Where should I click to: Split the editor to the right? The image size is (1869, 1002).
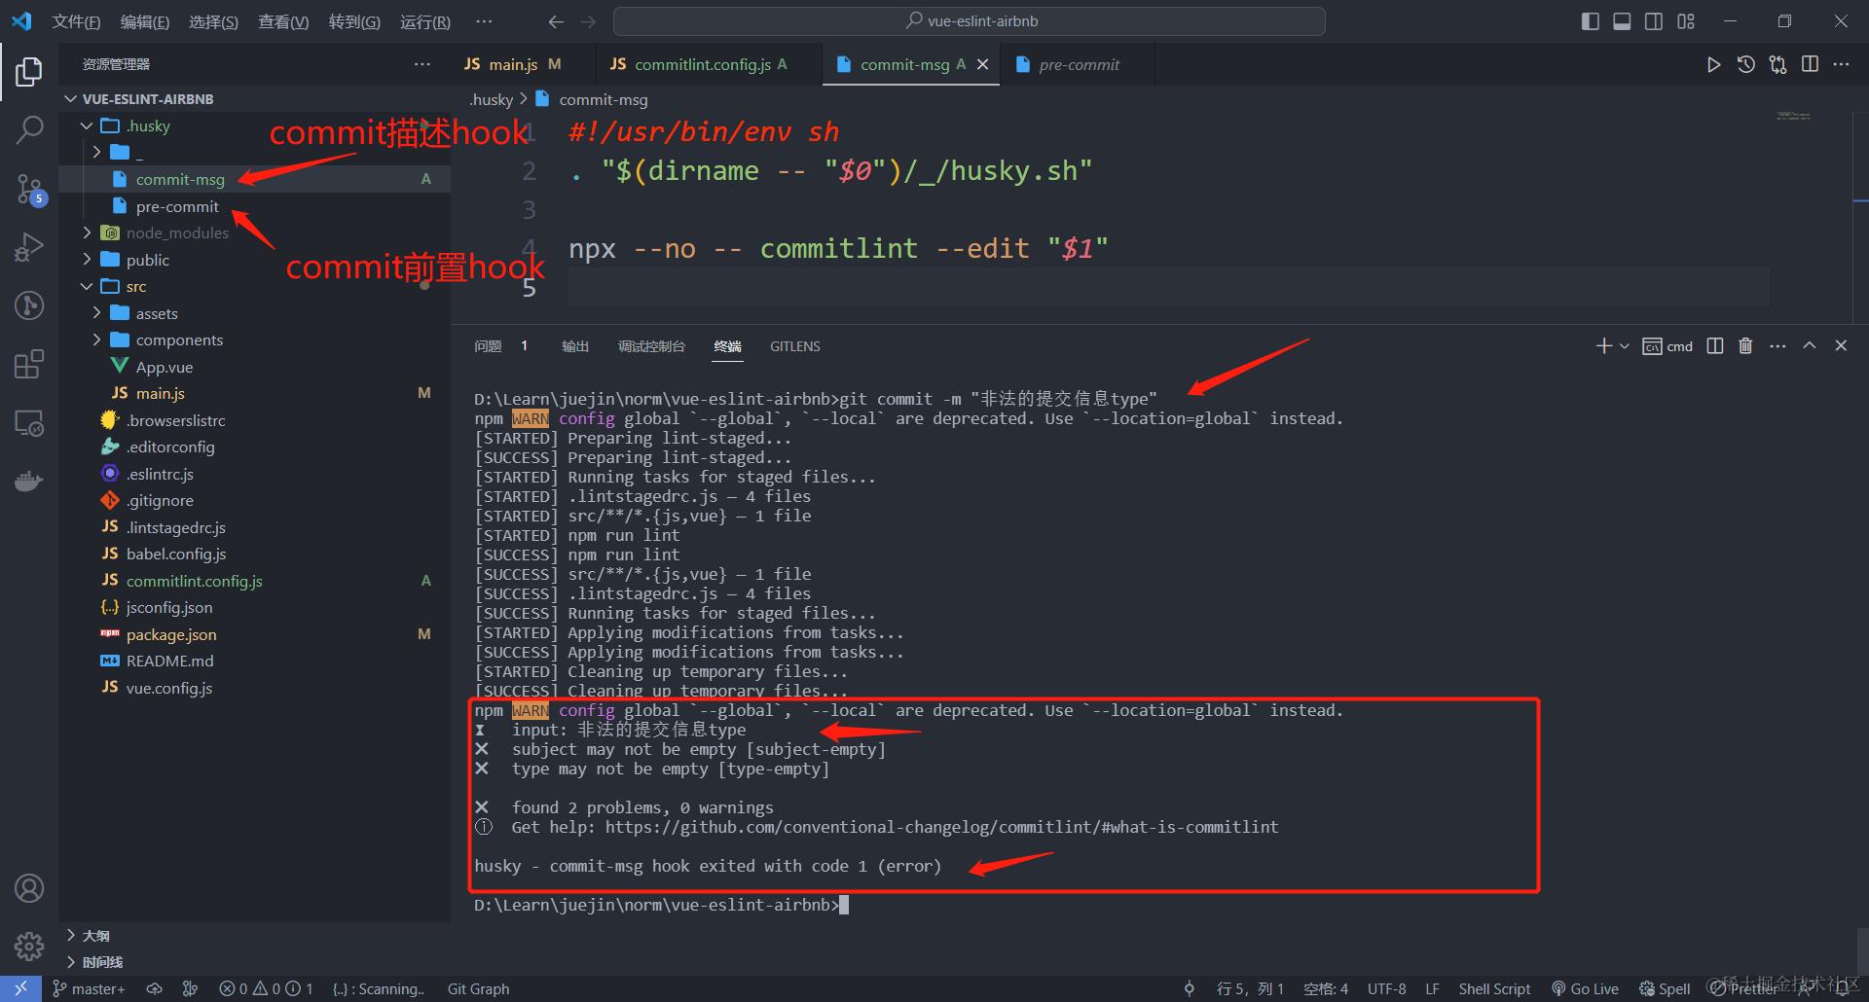1810,64
